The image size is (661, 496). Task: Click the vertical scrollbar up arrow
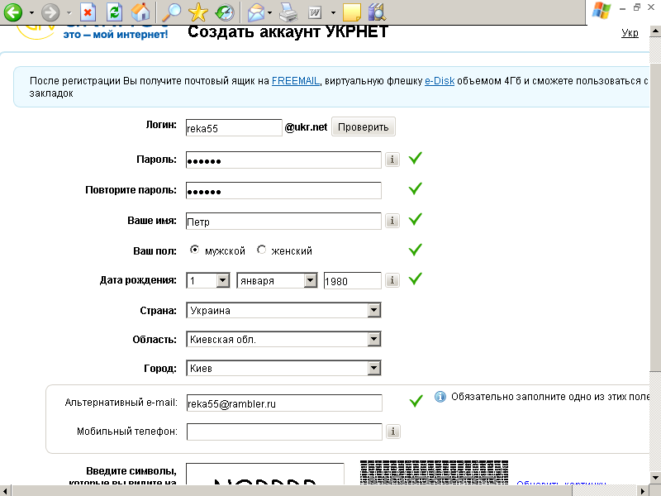point(655,31)
